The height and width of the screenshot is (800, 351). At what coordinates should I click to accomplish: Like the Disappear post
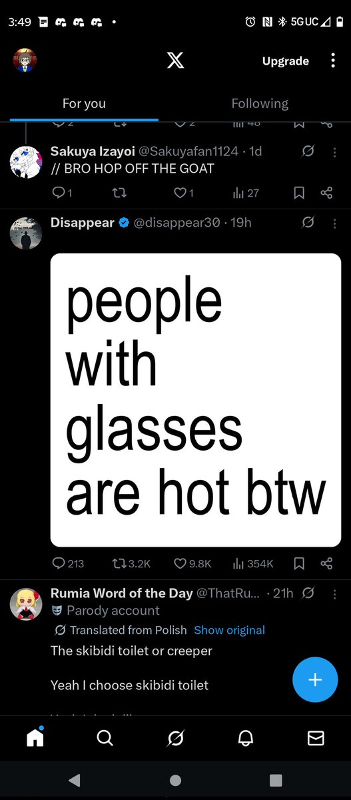(x=192, y=563)
